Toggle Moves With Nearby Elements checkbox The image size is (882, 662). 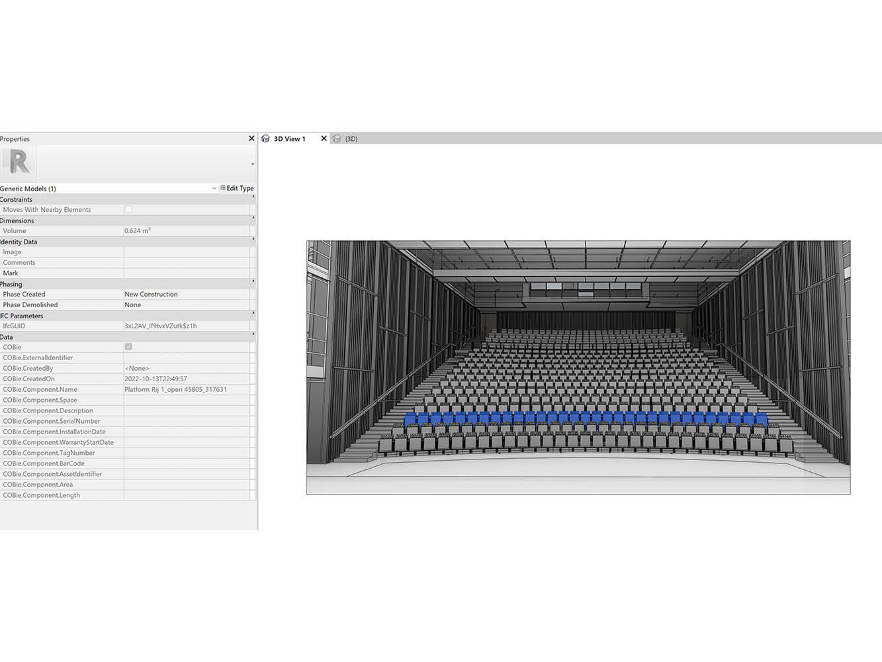point(128,209)
